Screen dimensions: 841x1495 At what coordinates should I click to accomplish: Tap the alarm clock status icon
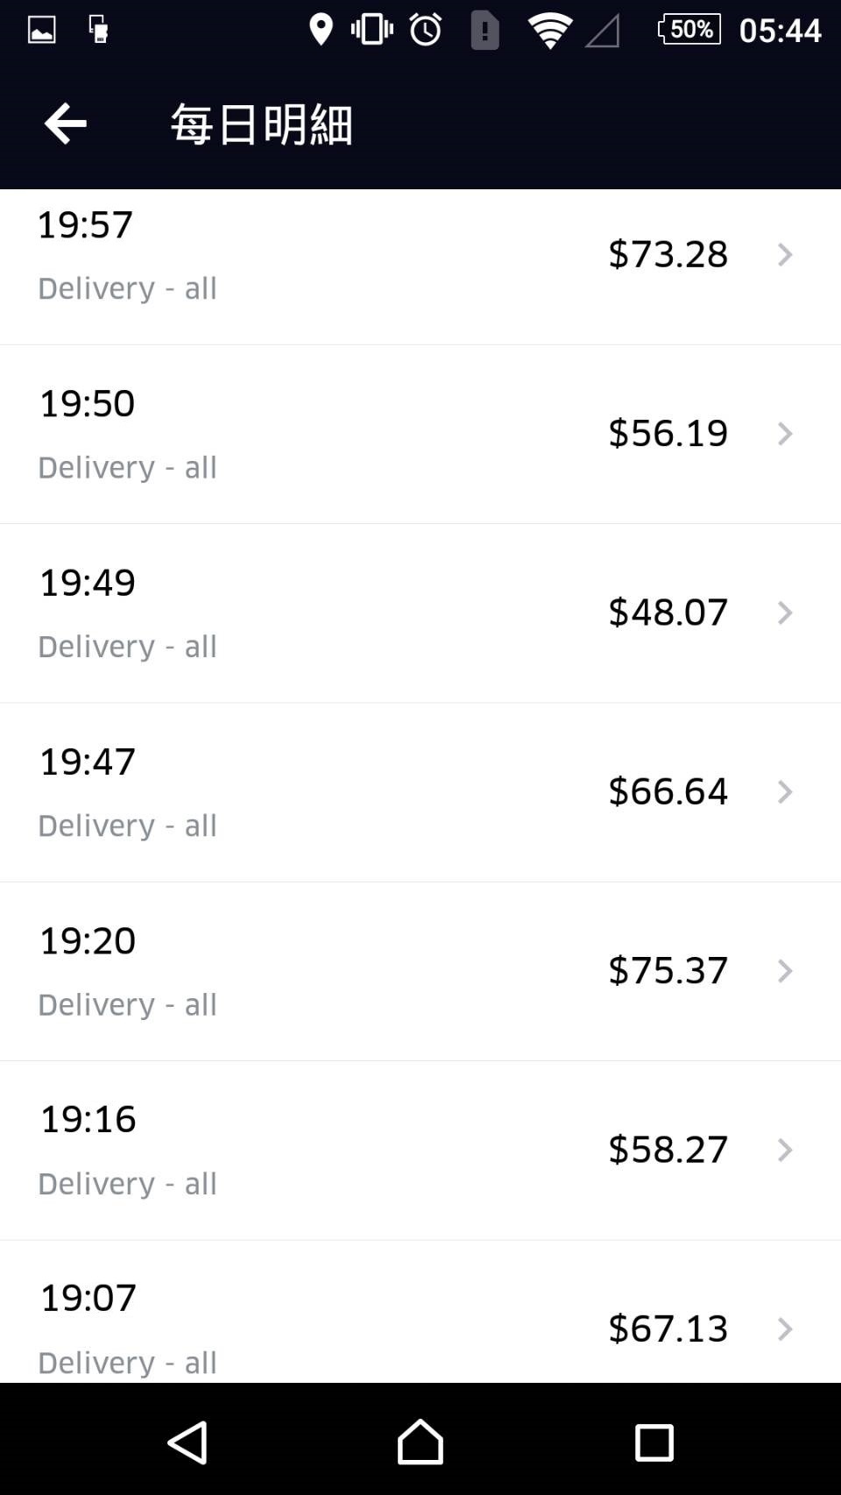coord(426,30)
